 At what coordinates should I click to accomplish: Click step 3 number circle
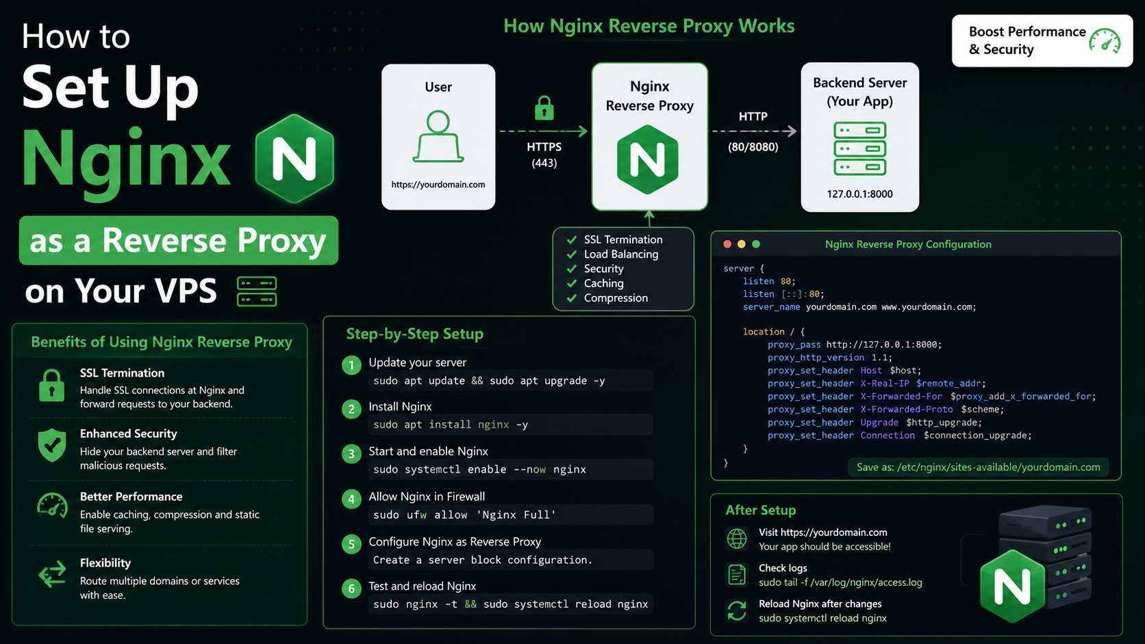pyautogui.click(x=351, y=454)
